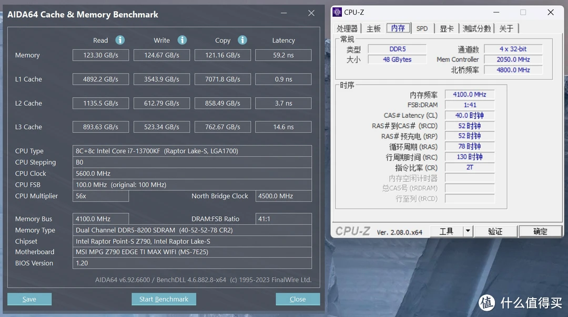This screenshot has height=317, width=568.
Task: Show the 关于 tab
Action: [506, 28]
